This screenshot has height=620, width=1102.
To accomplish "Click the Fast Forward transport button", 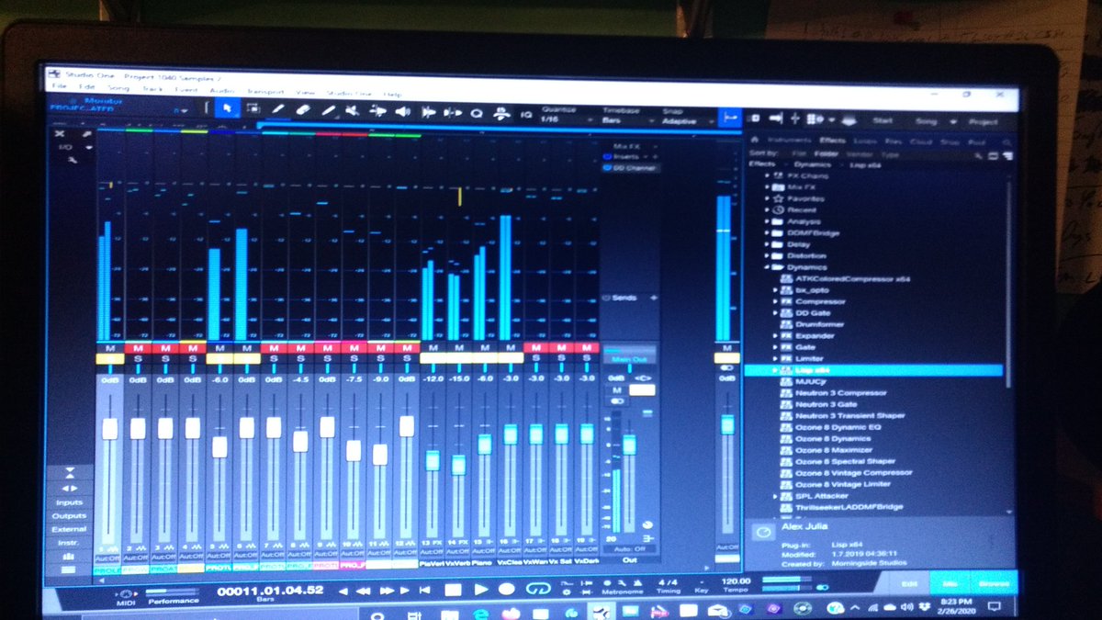I will click(387, 590).
